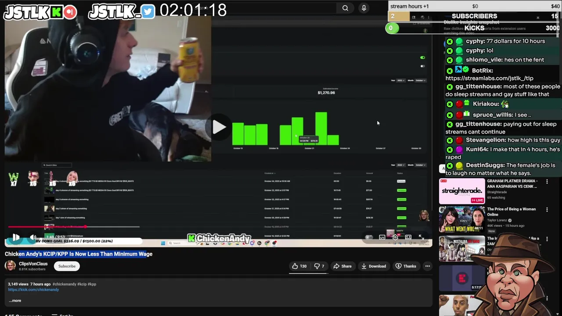This screenshot has height=316, width=562.
Task: Click the streamlabs.com/jstlk_/tip chat link
Action: (490, 78)
